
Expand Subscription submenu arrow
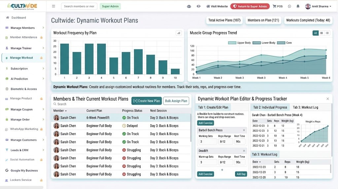(x=43, y=68)
